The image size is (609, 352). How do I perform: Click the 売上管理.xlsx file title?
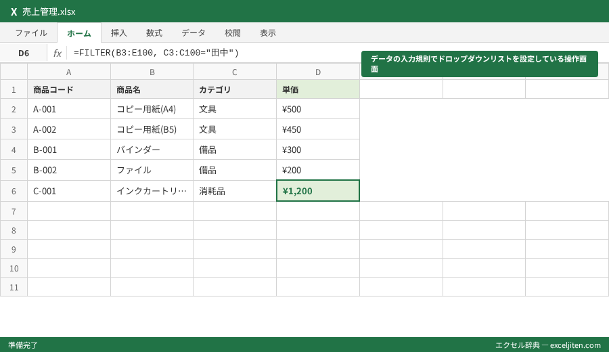pos(49,12)
